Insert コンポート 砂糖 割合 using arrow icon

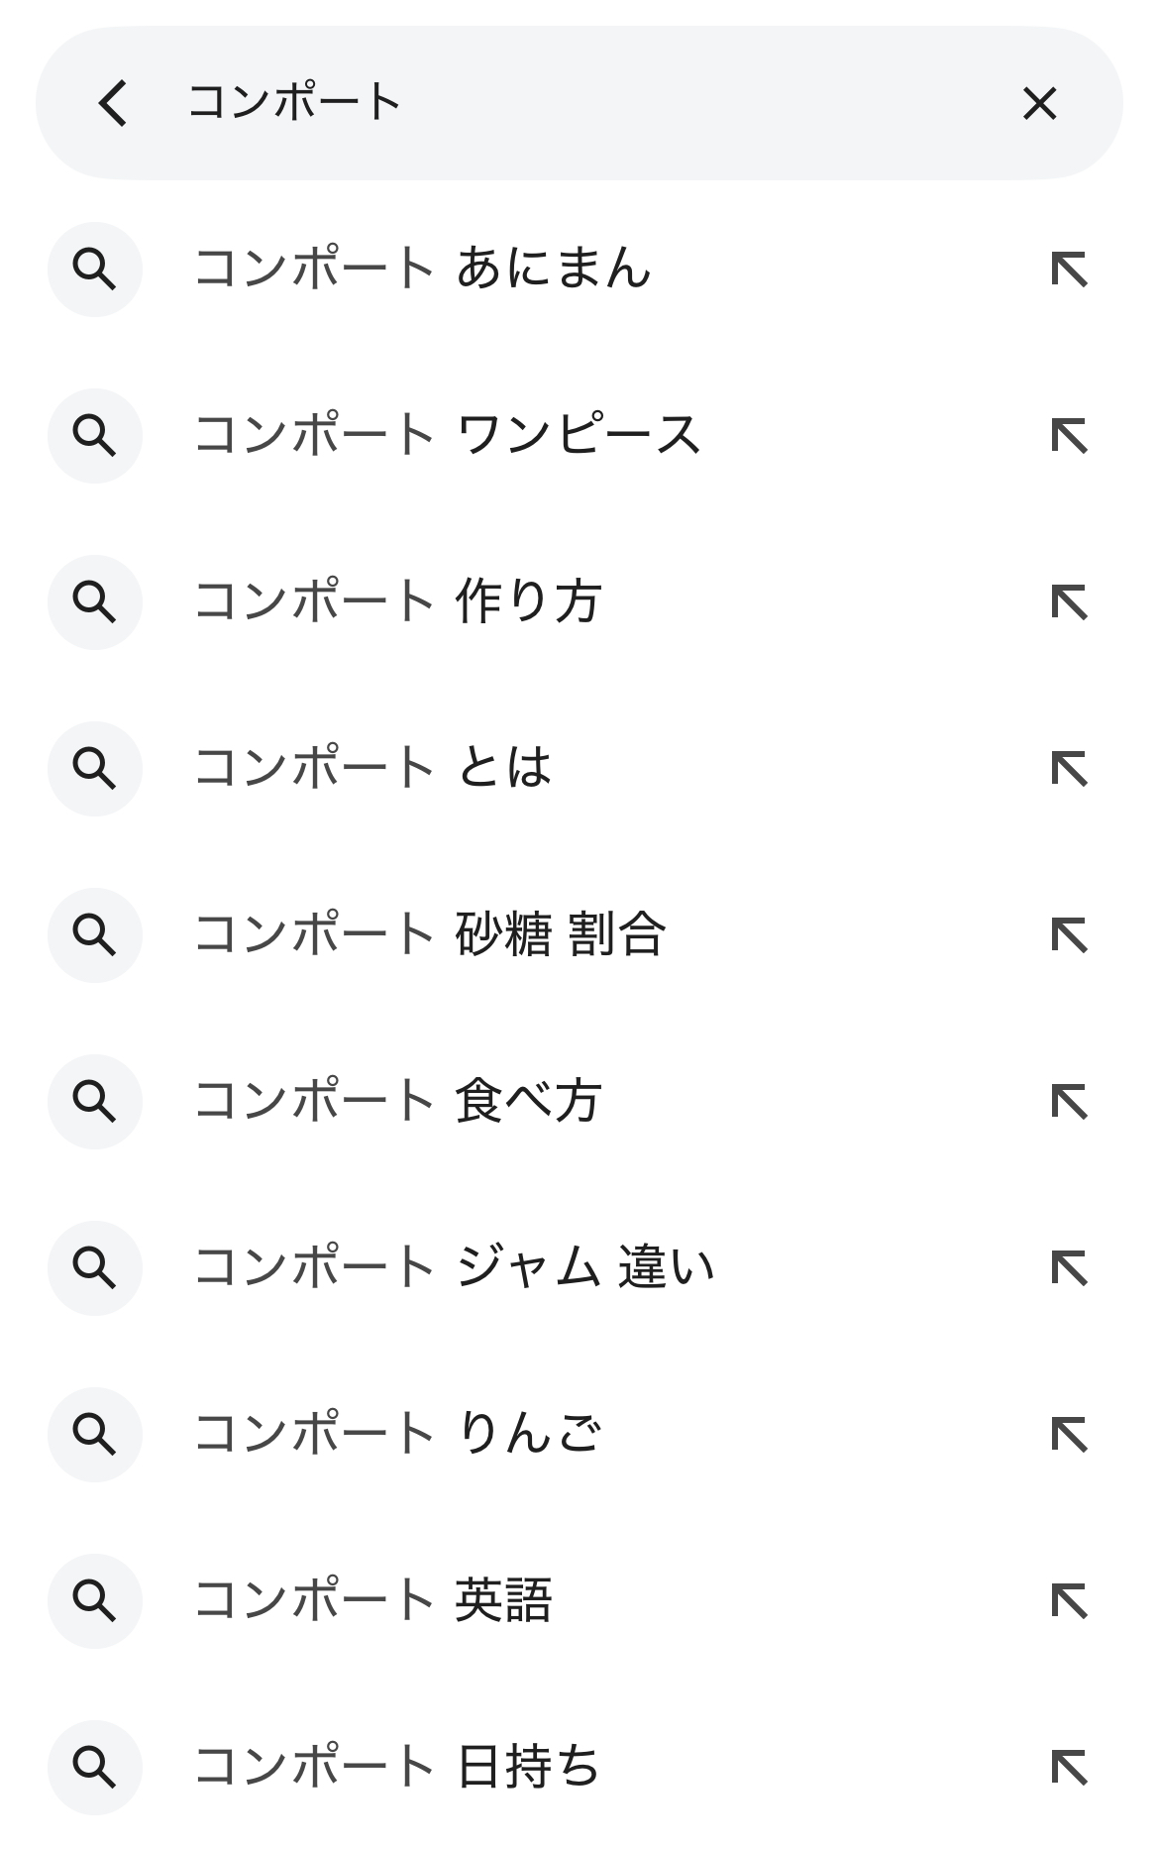[1069, 935]
